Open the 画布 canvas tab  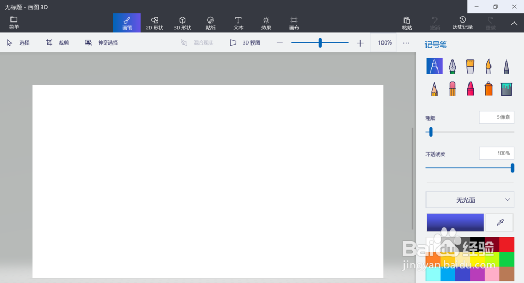pyautogui.click(x=294, y=23)
